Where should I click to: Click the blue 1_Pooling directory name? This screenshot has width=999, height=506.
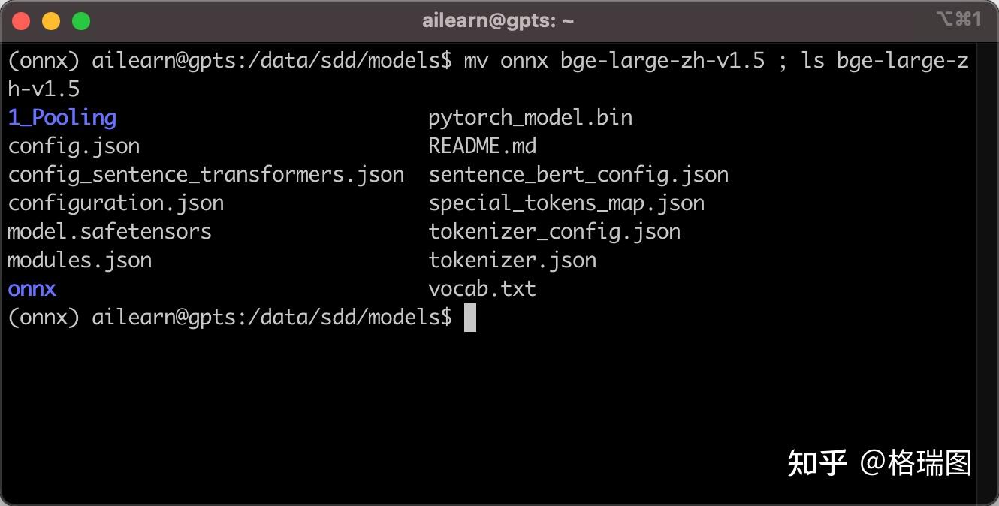[62, 118]
